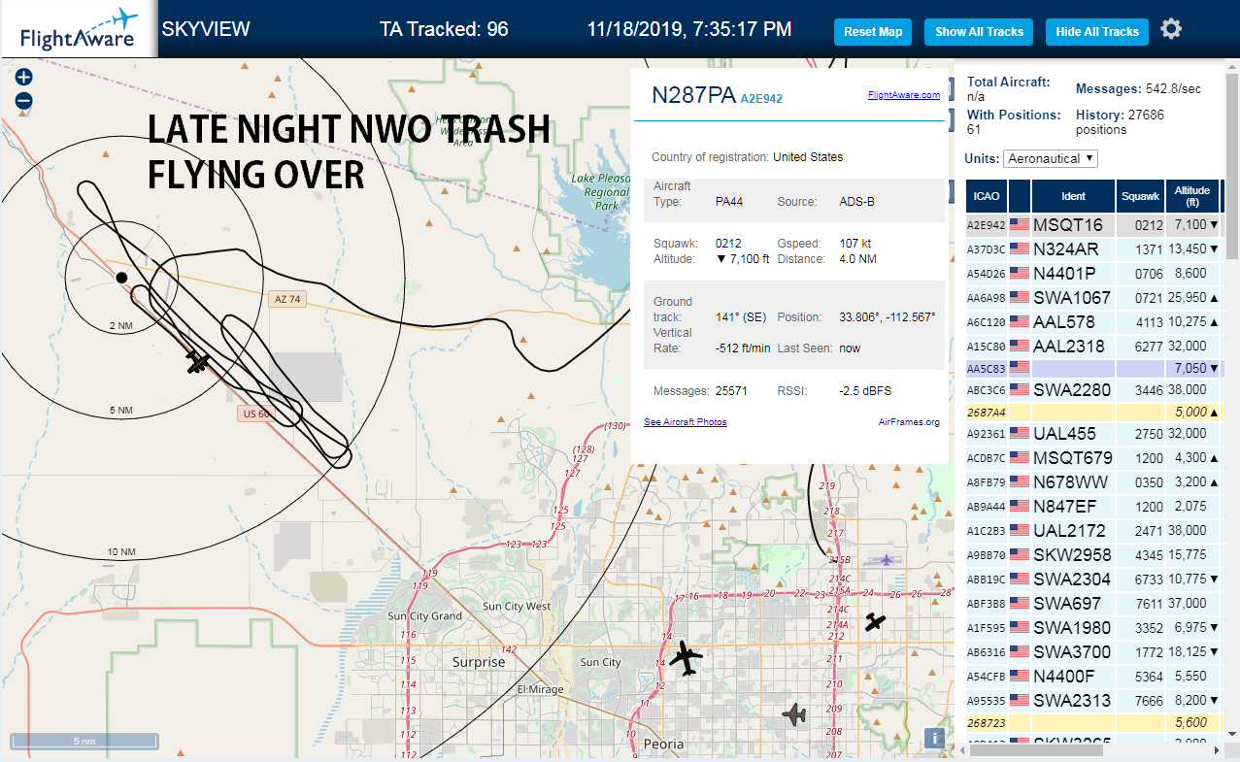This screenshot has width=1240, height=762.
Task: Click the Reset Map button
Action: point(873,32)
